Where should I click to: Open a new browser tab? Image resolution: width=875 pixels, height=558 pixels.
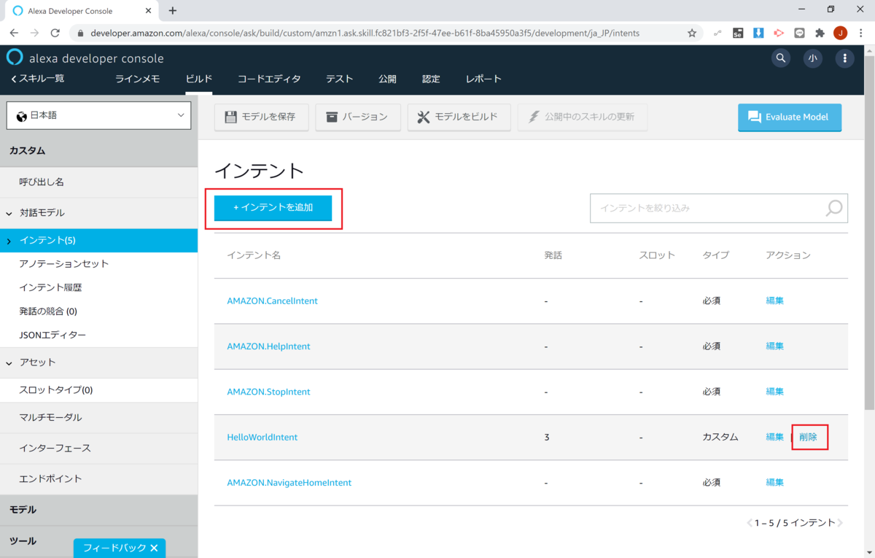point(173,11)
